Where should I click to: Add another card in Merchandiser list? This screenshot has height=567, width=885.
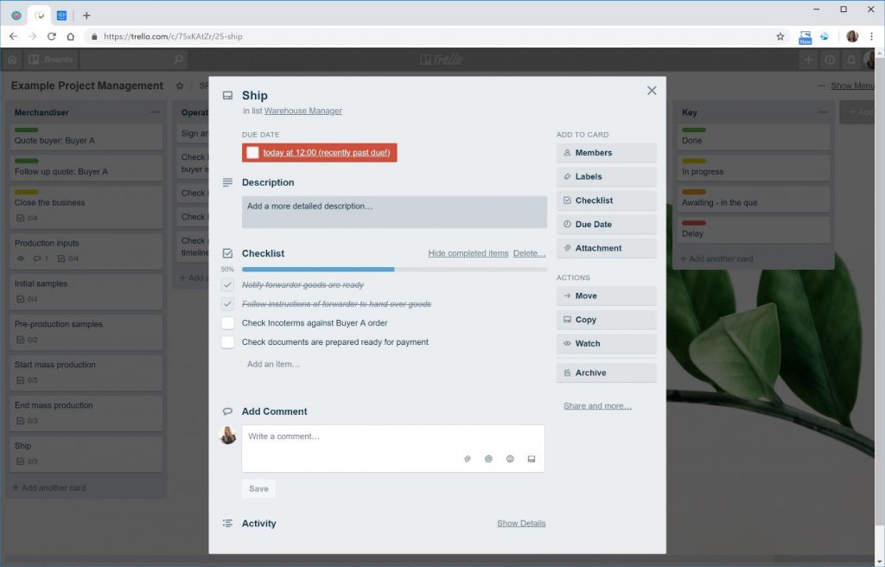[x=49, y=487]
